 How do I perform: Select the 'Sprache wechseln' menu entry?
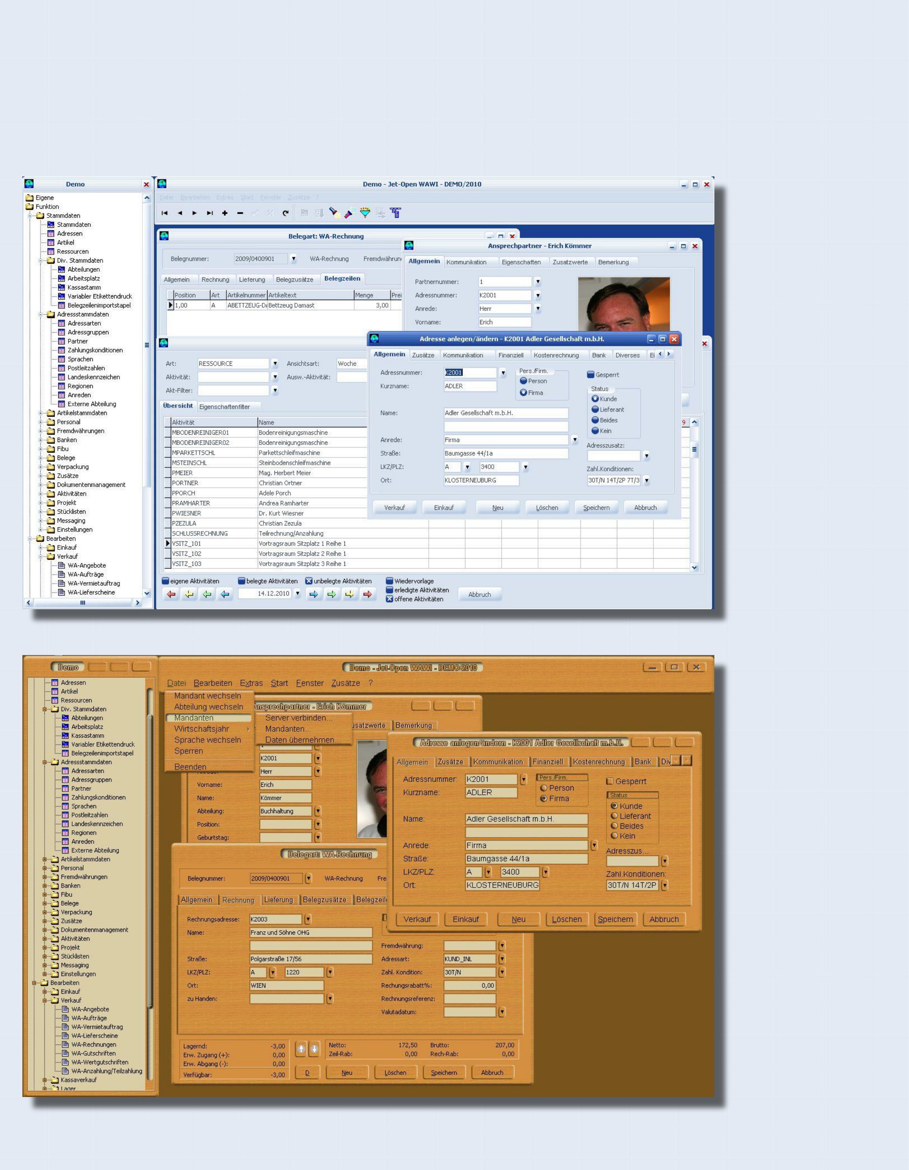click(x=207, y=740)
